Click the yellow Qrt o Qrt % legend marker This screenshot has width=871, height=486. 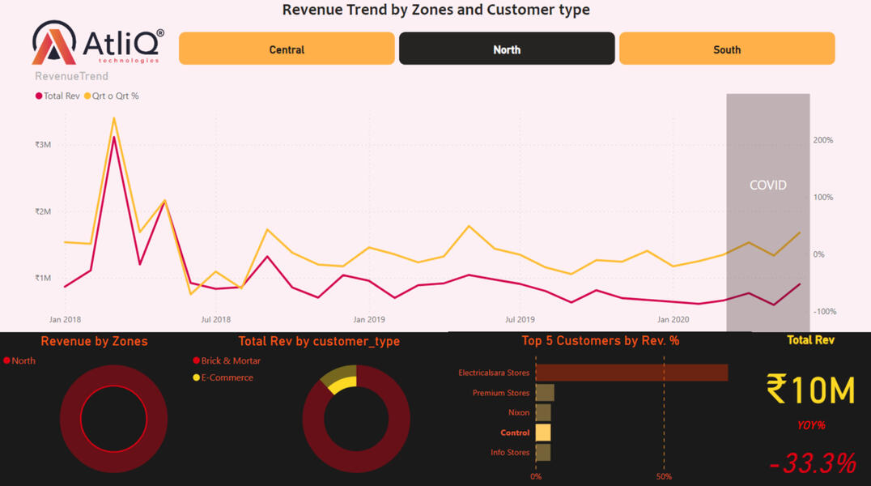click(87, 96)
